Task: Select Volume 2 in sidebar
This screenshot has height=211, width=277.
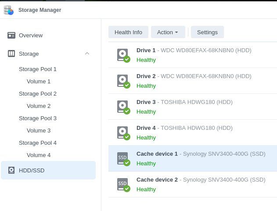Action: click(39, 106)
